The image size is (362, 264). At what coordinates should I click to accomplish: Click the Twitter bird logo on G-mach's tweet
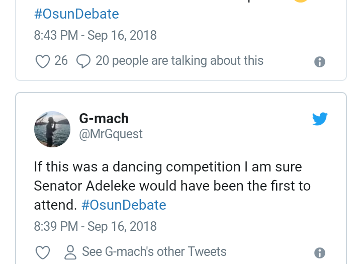click(320, 119)
